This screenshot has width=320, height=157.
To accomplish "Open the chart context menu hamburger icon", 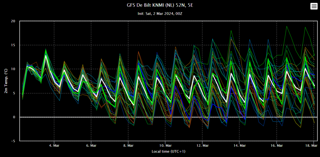I will (x=314, y=6).
